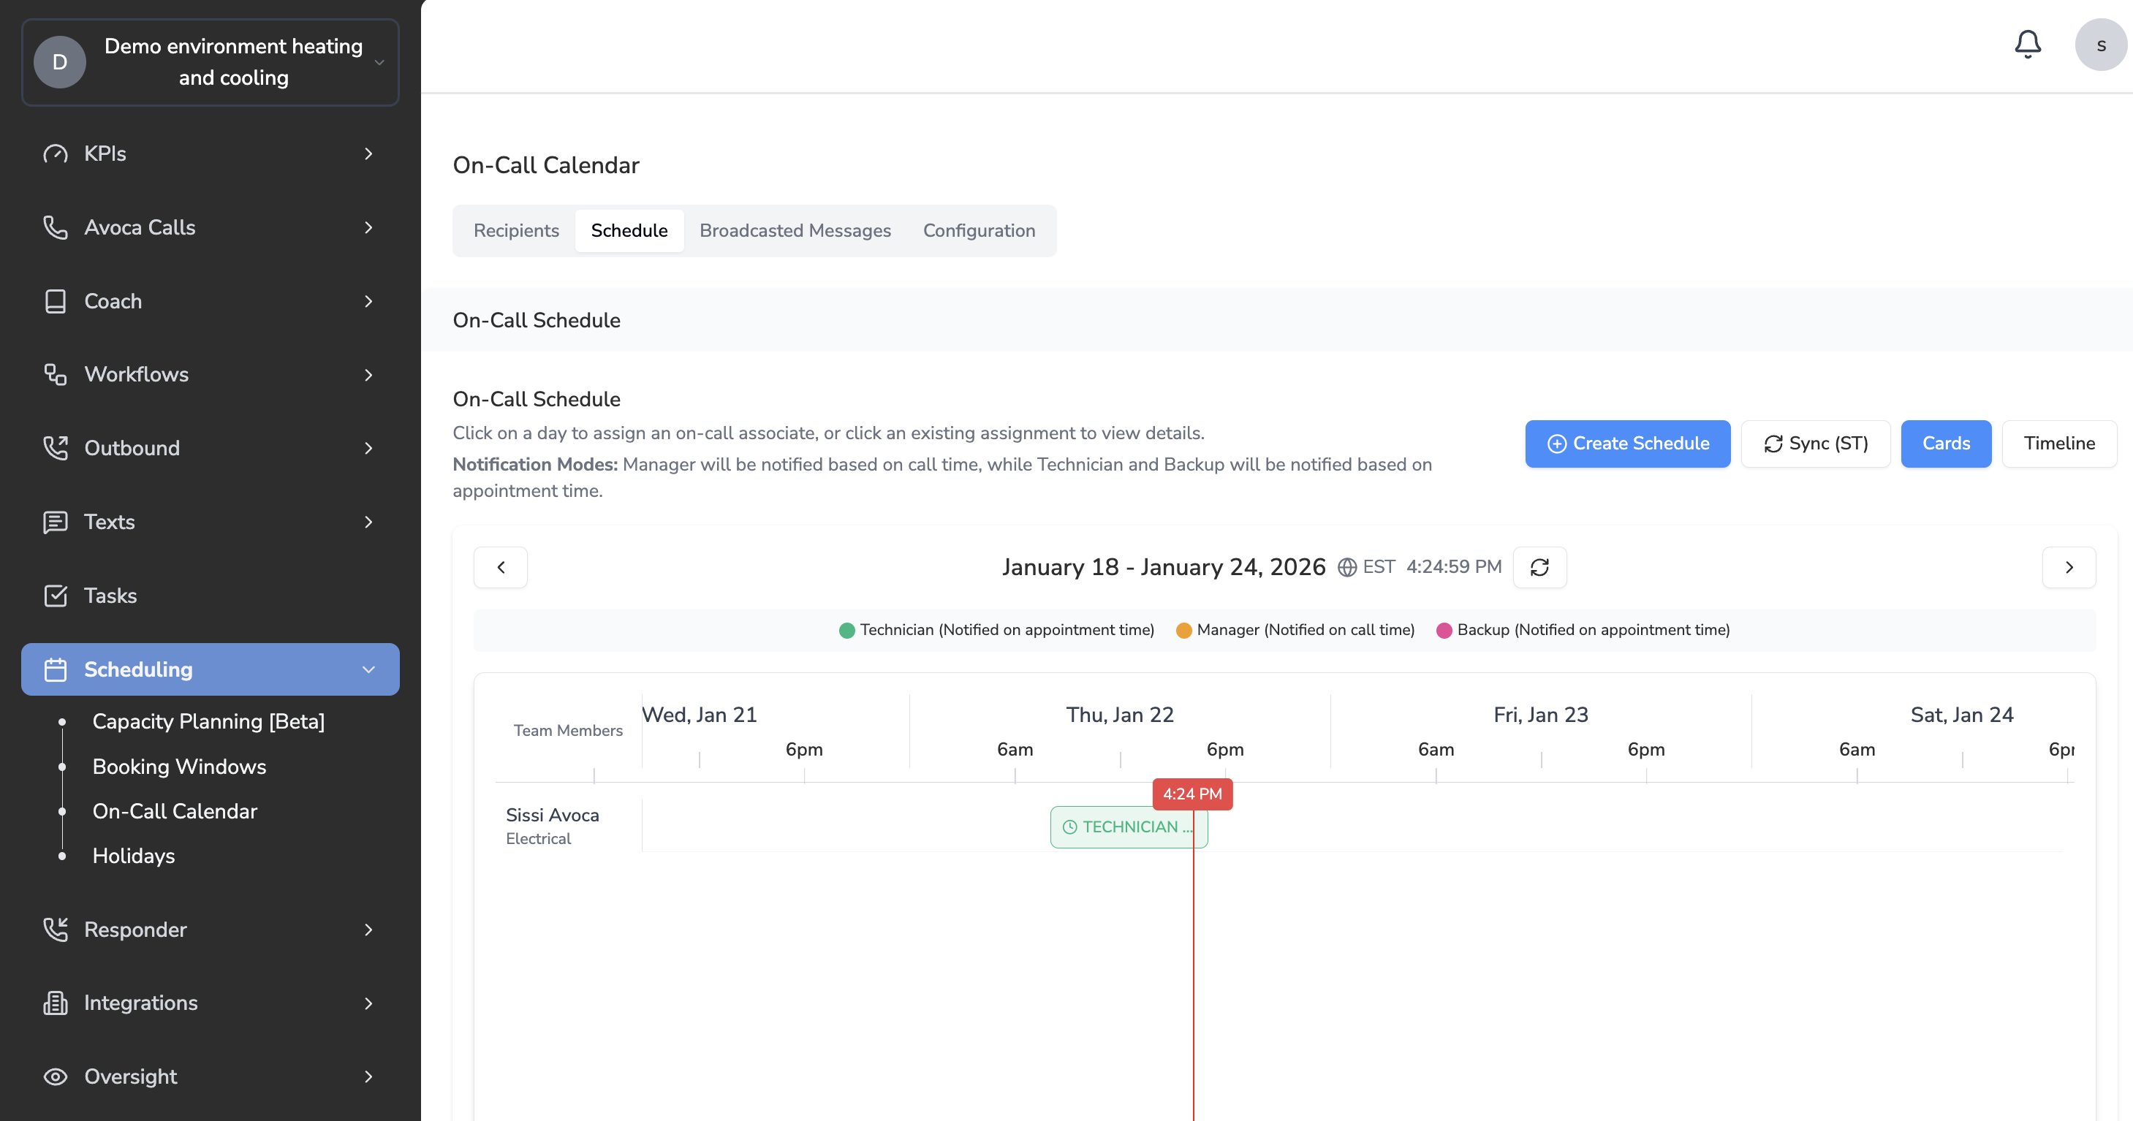
Task: Click the Oversight eye icon
Action: [56, 1076]
